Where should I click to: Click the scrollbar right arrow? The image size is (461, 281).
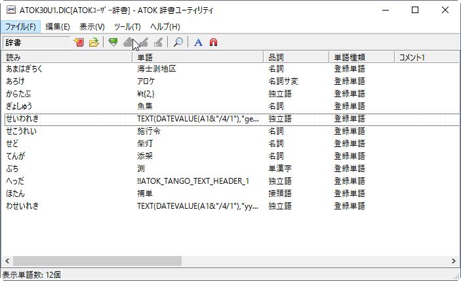click(453, 261)
